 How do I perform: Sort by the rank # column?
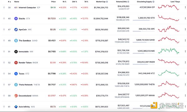pyautogui.click(x=9, y=2)
